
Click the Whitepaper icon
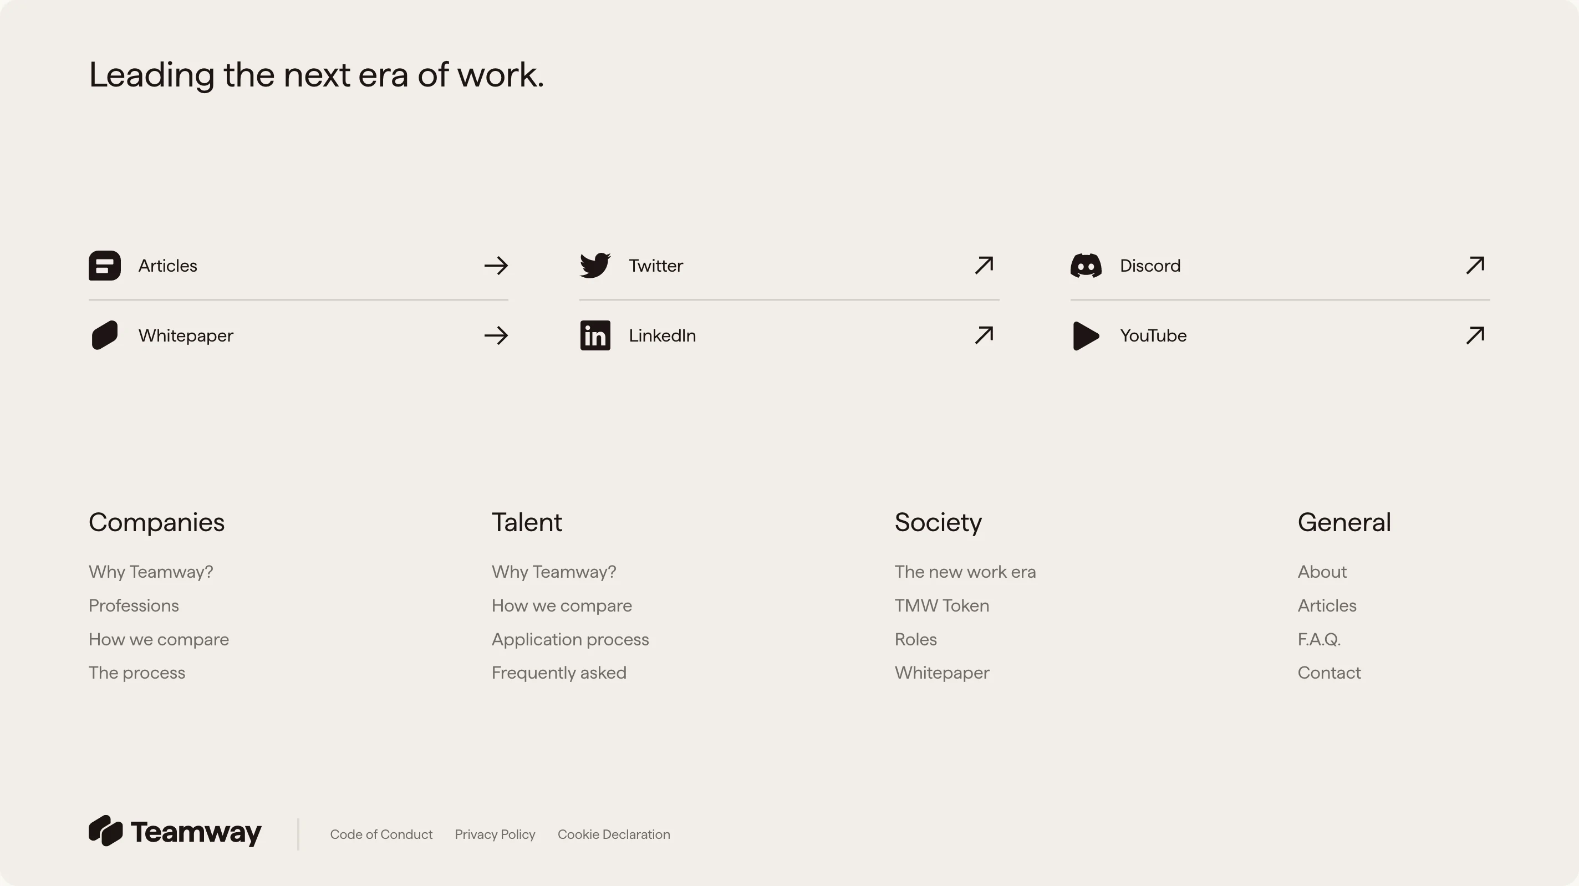[x=104, y=335]
